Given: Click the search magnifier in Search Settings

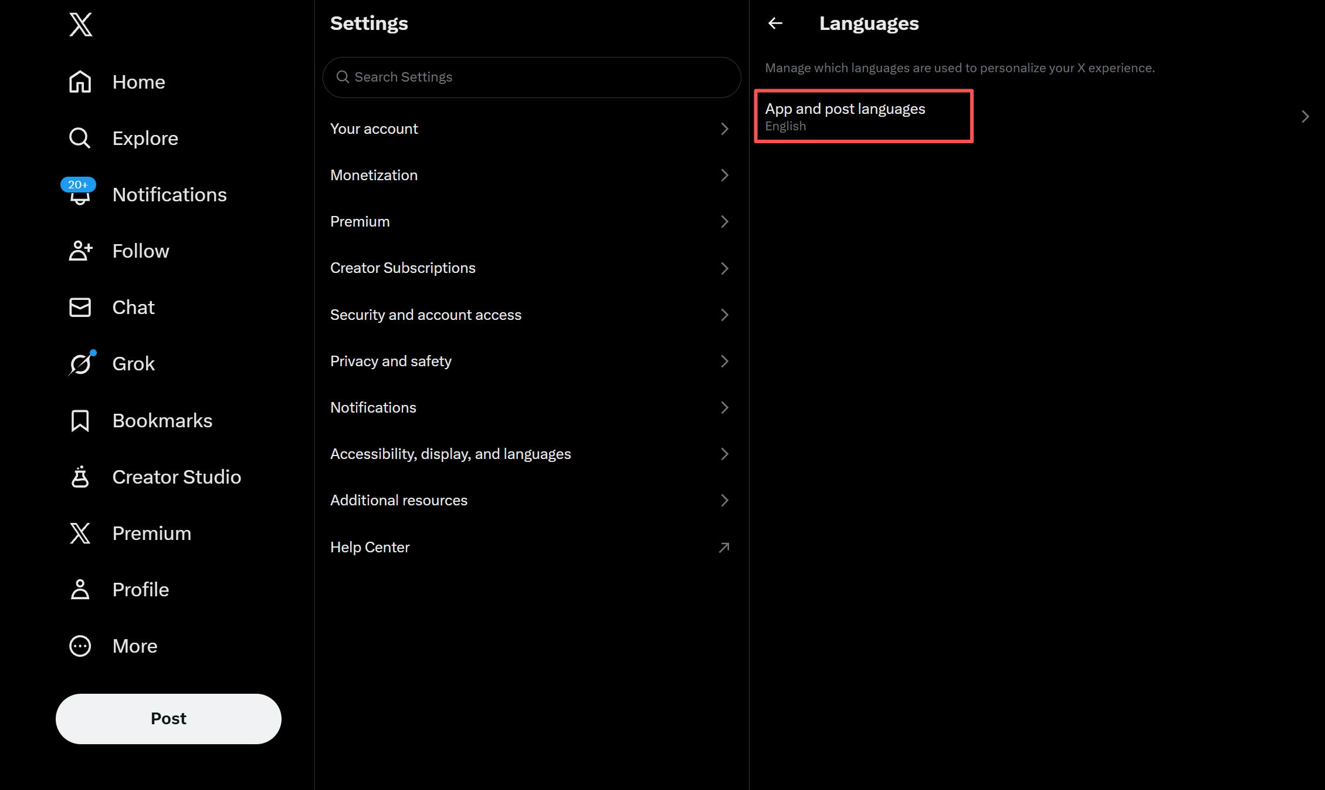Looking at the screenshot, I should click(x=343, y=77).
